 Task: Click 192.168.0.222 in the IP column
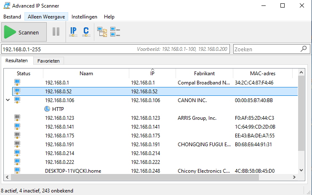pyautogui.click(x=145, y=162)
